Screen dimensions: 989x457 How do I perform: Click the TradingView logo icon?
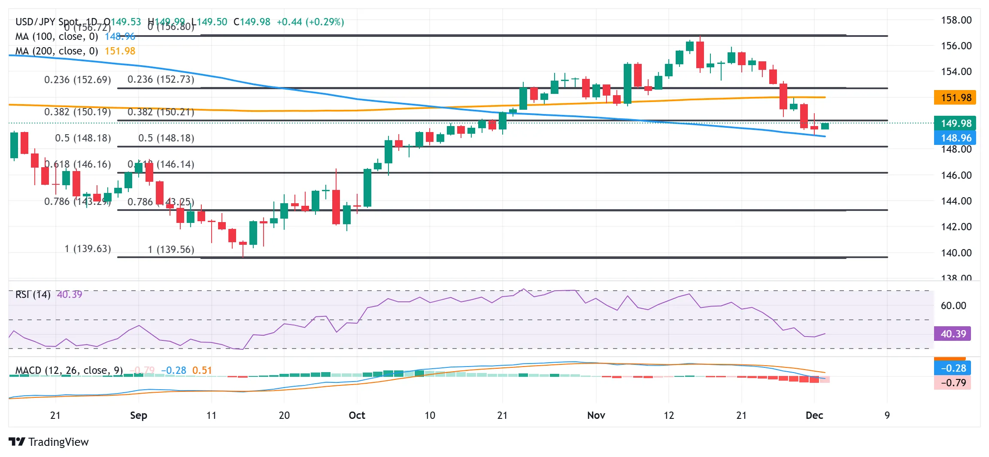click(x=17, y=442)
